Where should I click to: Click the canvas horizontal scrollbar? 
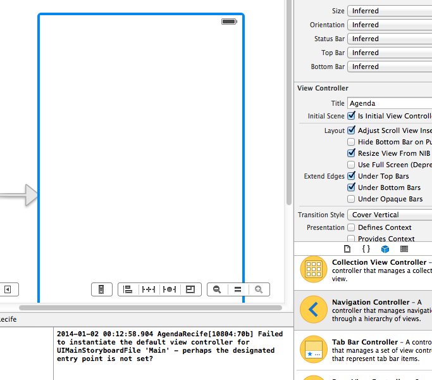click(x=151, y=308)
